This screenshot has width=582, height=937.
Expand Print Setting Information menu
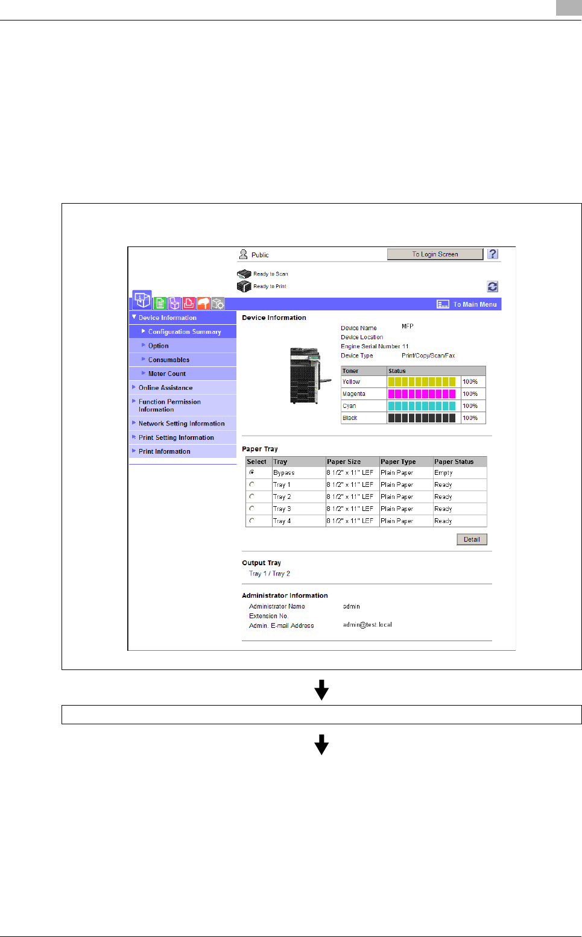[x=183, y=437]
